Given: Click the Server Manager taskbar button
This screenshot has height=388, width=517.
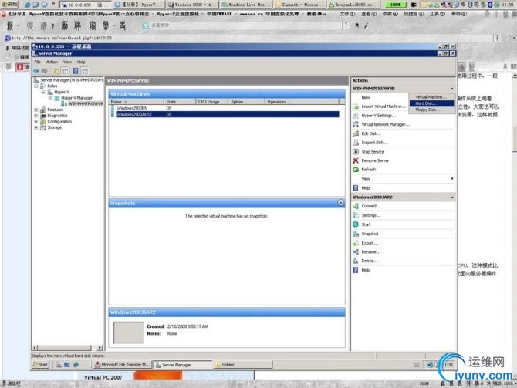Looking at the screenshot, I should click(182, 365).
